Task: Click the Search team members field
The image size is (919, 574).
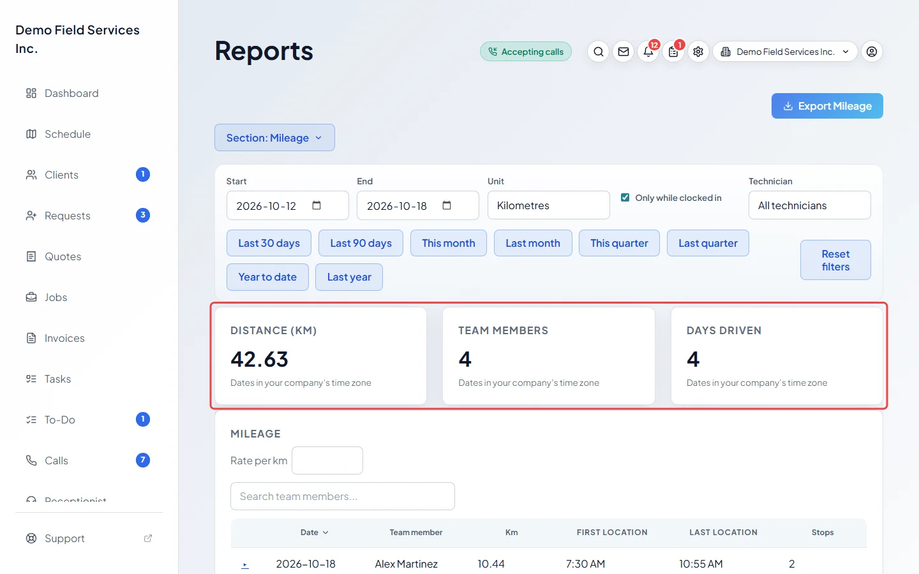Action: (x=343, y=496)
